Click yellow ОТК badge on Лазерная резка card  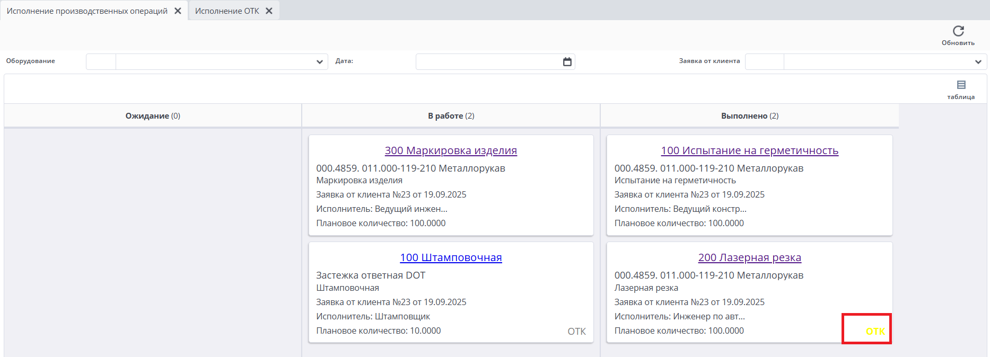point(875,331)
